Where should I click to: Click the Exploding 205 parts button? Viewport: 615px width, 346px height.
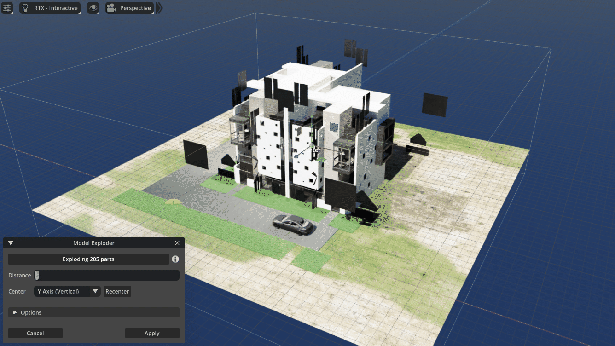pos(88,259)
